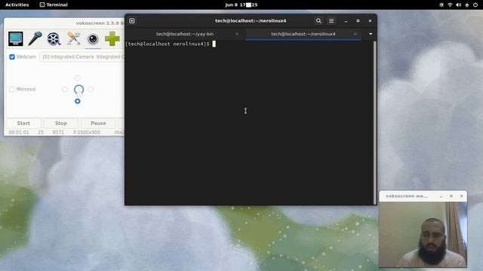The height and width of the screenshot is (271, 483).
Task: Click the Wi-Fi network icon in system tray
Action: tap(450, 5)
